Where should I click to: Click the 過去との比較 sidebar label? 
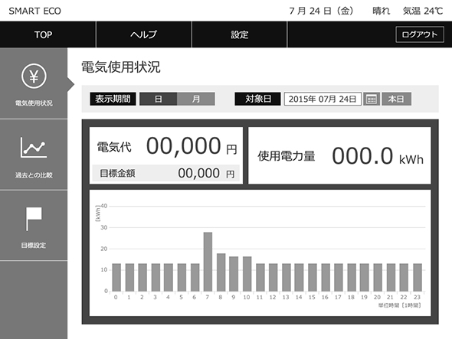click(x=34, y=175)
